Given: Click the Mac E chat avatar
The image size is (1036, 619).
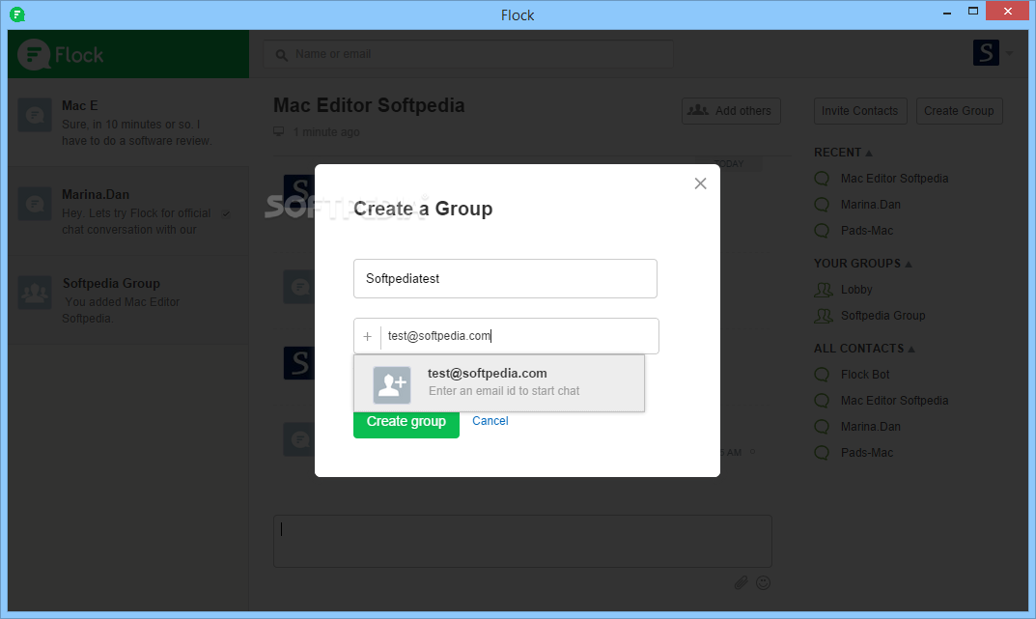Looking at the screenshot, I should pos(35,115).
